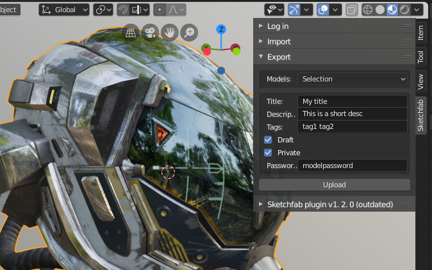Toggle perspective/orthographic grid view icon
Image resolution: width=432 pixels, height=270 pixels.
(131, 31)
